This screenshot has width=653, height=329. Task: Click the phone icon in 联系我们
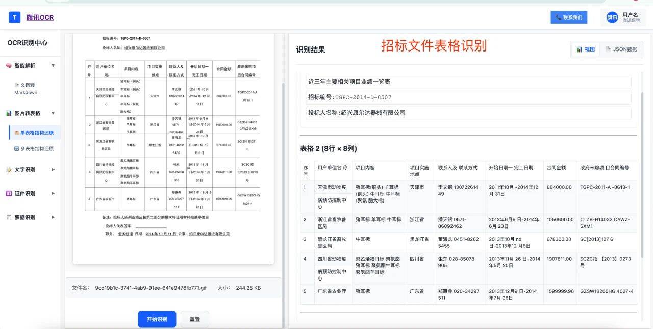pos(558,17)
